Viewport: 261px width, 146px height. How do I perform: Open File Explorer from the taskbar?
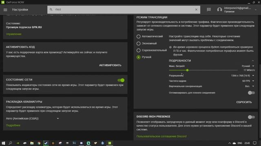click(x=32, y=143)
